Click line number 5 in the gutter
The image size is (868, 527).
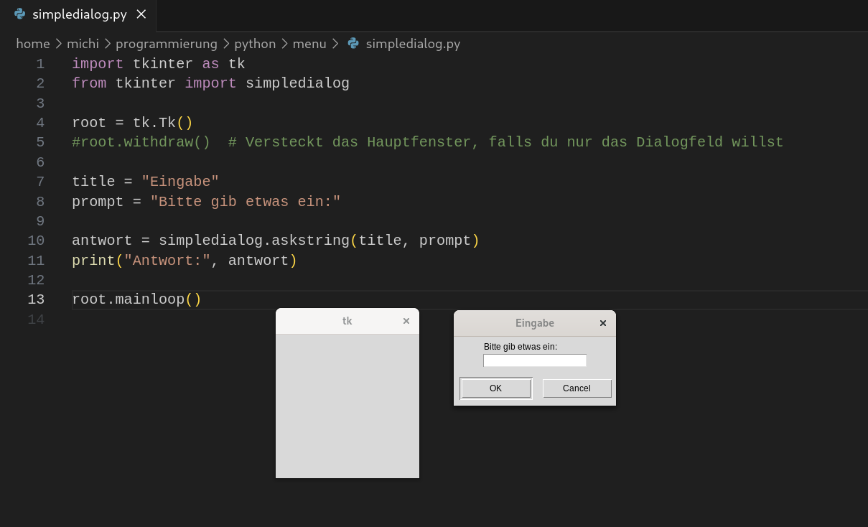coord(40,142)
